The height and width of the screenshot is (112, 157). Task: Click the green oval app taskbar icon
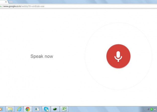55,109
